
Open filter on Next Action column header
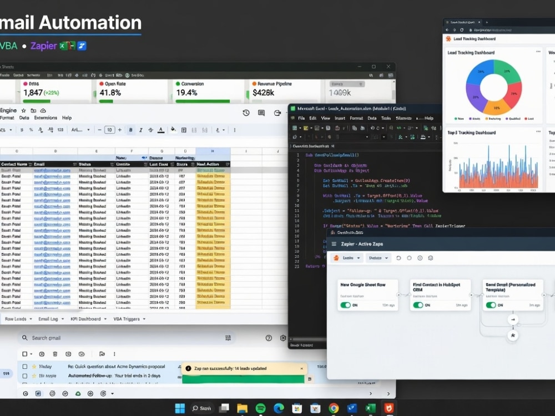click(x=228, y=165)
